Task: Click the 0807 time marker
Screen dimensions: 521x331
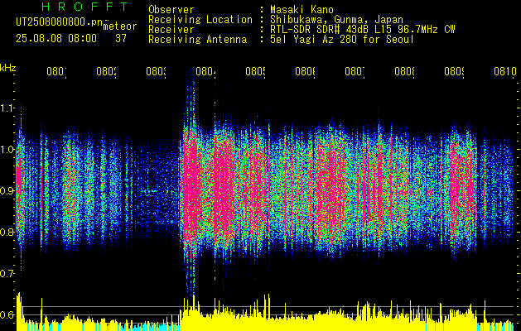Action: pos(355,71)
